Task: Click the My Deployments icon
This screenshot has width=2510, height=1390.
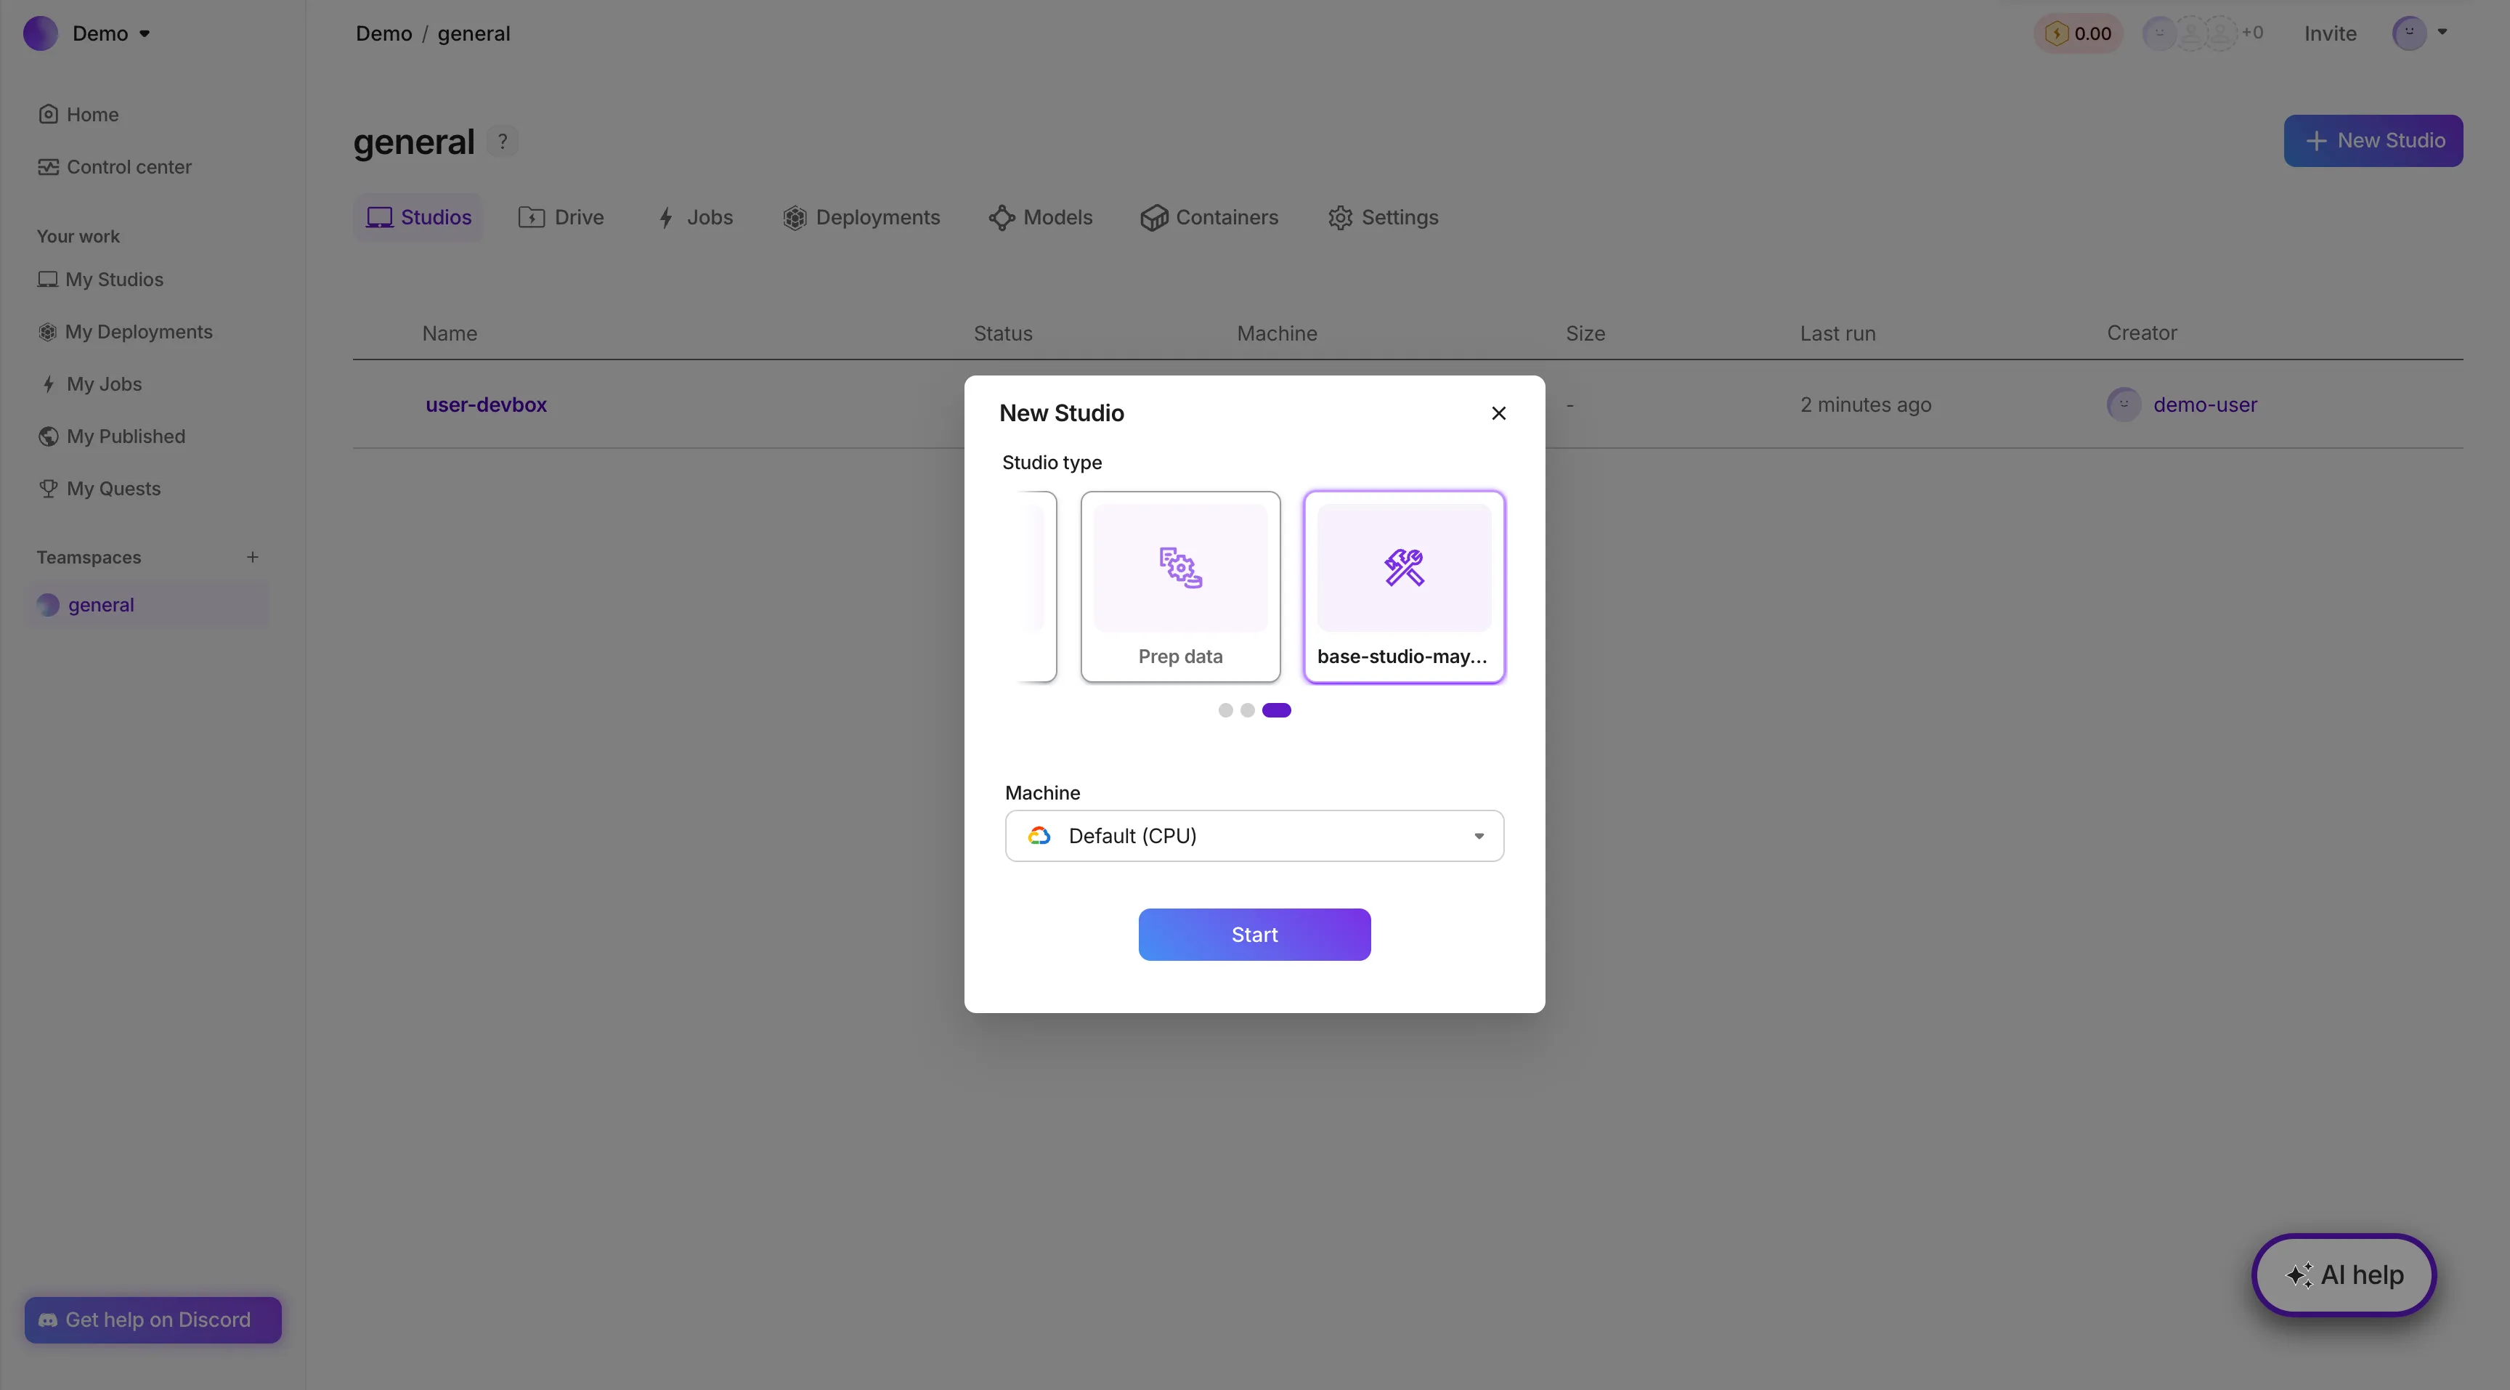Action: point(48,332)
